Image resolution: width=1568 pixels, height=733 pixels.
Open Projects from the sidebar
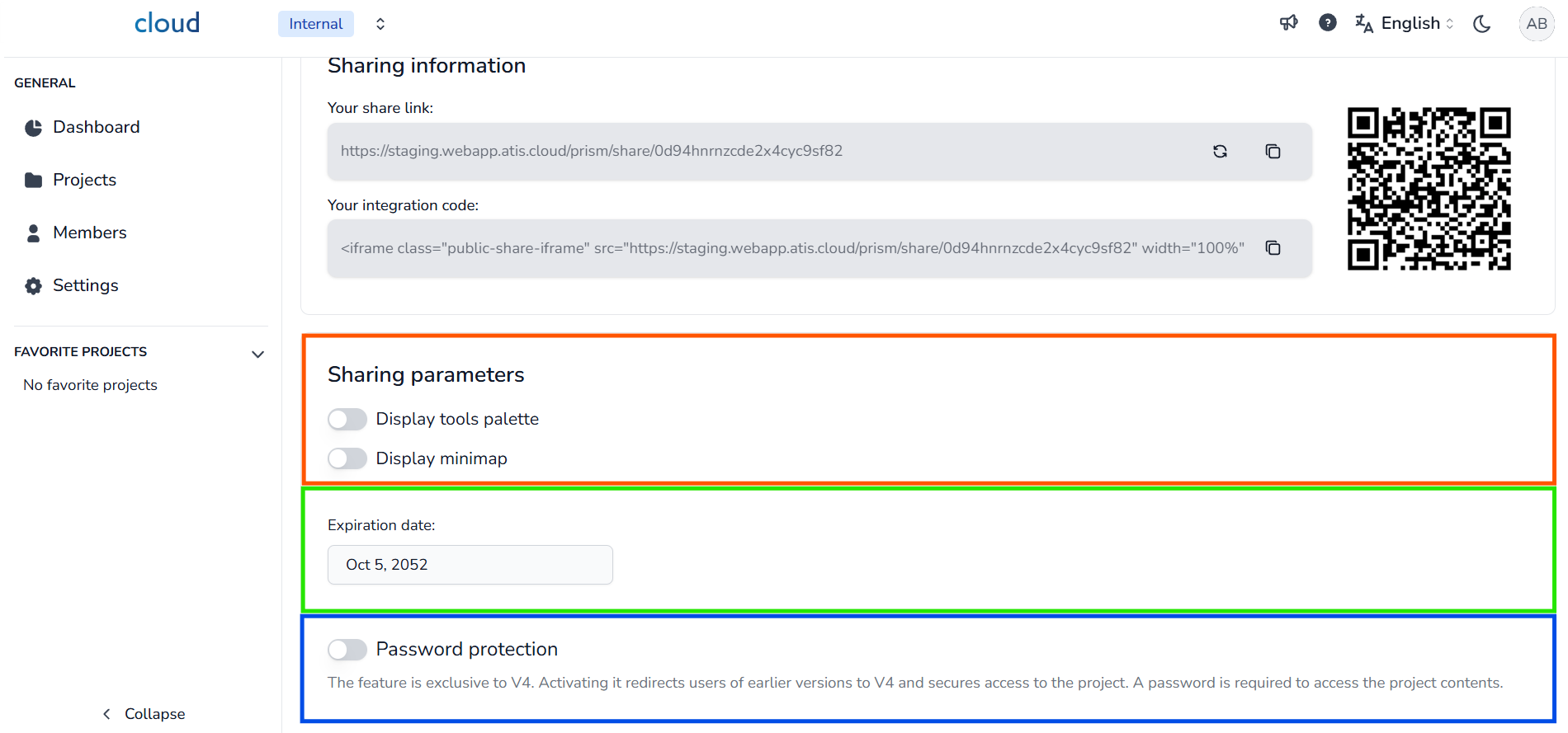pos(84,180)
